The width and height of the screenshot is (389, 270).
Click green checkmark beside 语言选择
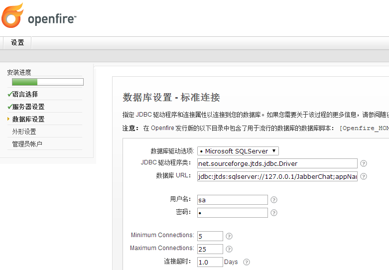(x=9, y=94)
